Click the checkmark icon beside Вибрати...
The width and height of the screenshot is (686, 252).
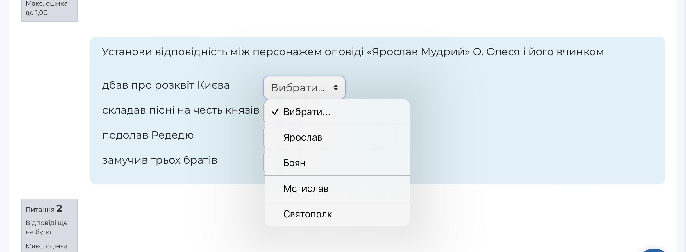[275, 112]
